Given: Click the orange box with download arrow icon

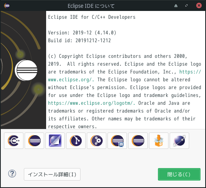Looking at the screenshot, I should coord(159,141).
